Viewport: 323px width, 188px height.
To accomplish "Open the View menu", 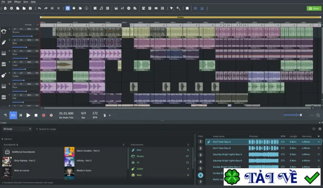I will click(x=26, y=2).
